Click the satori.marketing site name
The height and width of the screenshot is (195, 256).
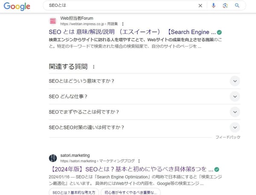[x=75, y=155]
